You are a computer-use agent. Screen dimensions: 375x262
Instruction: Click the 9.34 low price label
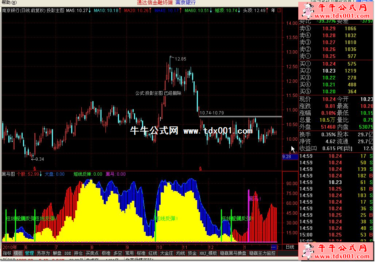tap(40, 159)
